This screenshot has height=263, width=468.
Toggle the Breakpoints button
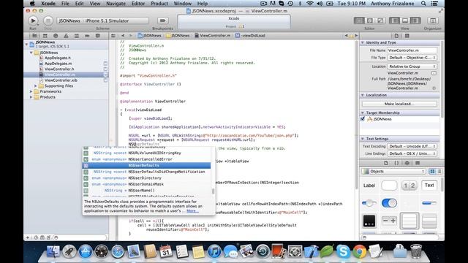162,20
